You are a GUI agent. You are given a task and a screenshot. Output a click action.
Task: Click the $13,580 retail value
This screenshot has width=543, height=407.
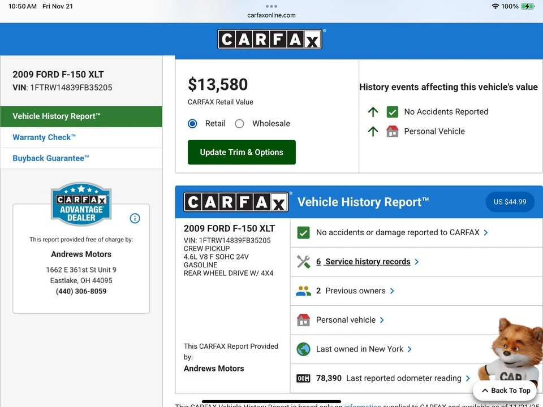(218, 84)
